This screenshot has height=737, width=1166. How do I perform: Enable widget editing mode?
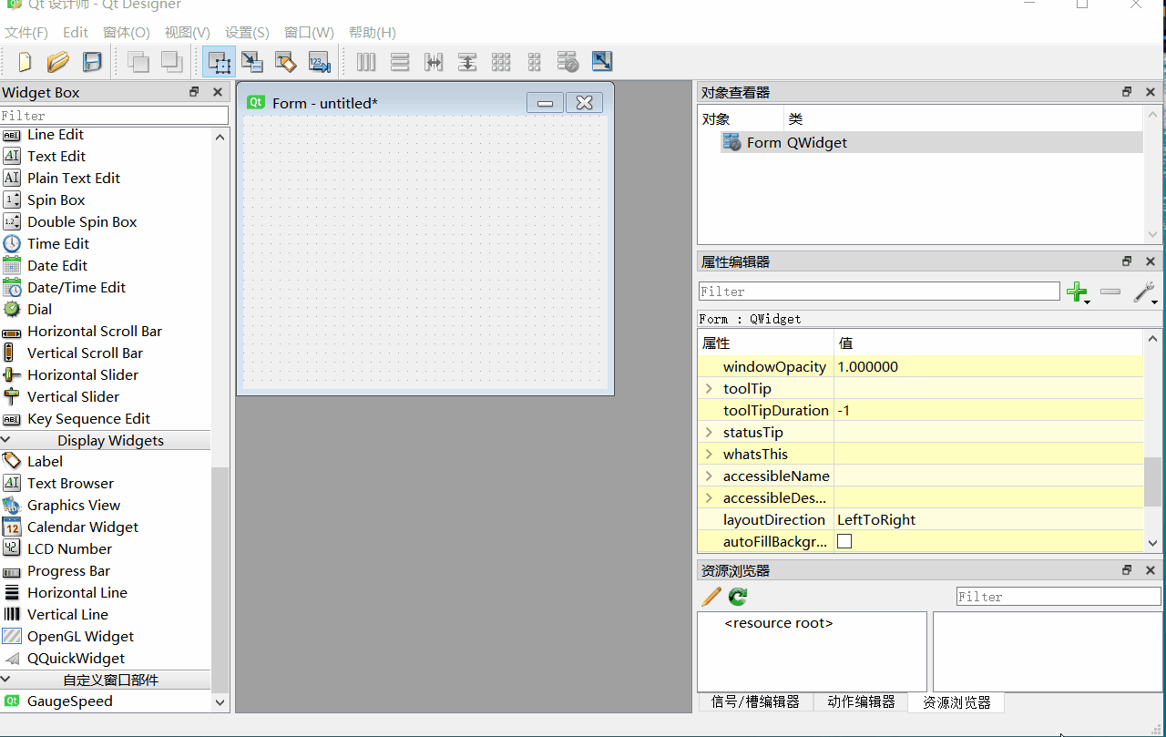pos(219,62)
